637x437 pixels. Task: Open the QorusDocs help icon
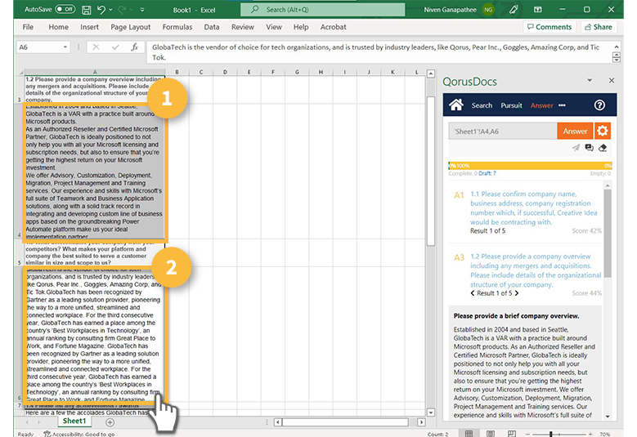(x=599, y=105)
